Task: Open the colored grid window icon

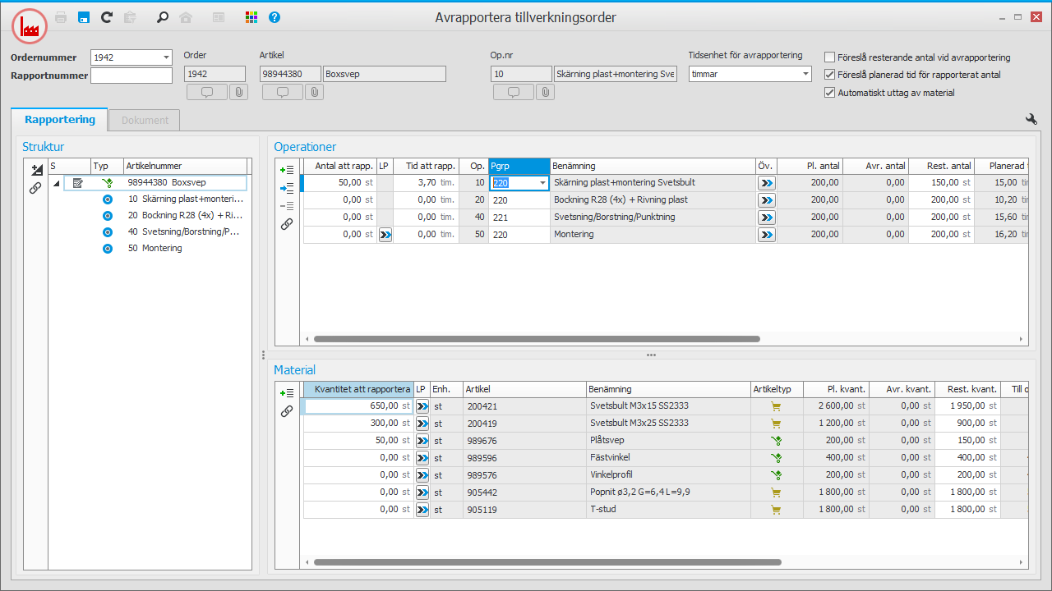Action: 251,17
